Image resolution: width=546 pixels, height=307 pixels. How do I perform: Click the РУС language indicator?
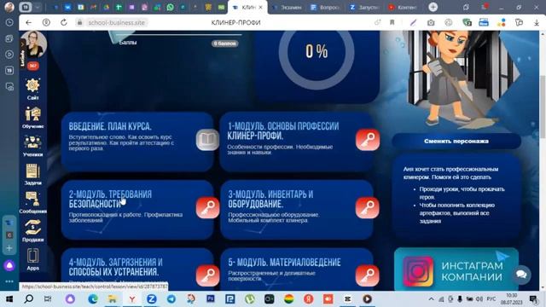491,299
